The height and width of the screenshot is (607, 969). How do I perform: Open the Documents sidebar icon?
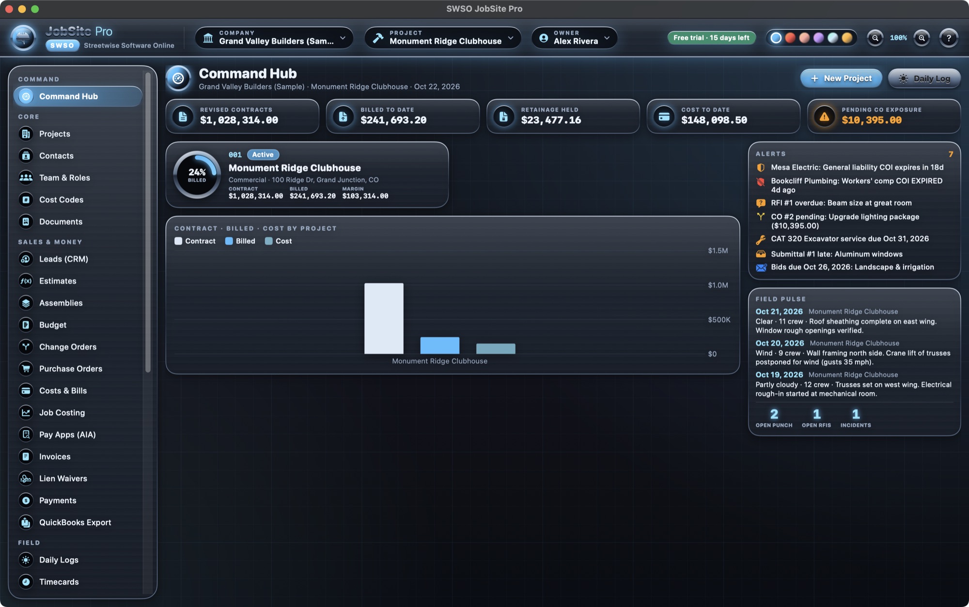click(x=26, y=221)
